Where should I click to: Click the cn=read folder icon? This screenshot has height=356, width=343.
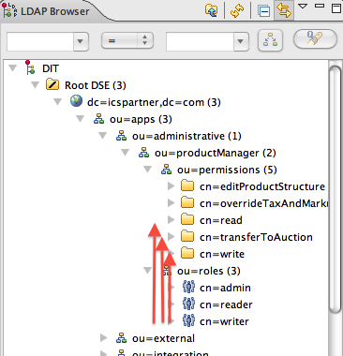(187, 219)
